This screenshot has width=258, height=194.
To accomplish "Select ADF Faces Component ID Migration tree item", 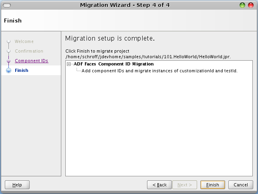I will click(113, 64).
